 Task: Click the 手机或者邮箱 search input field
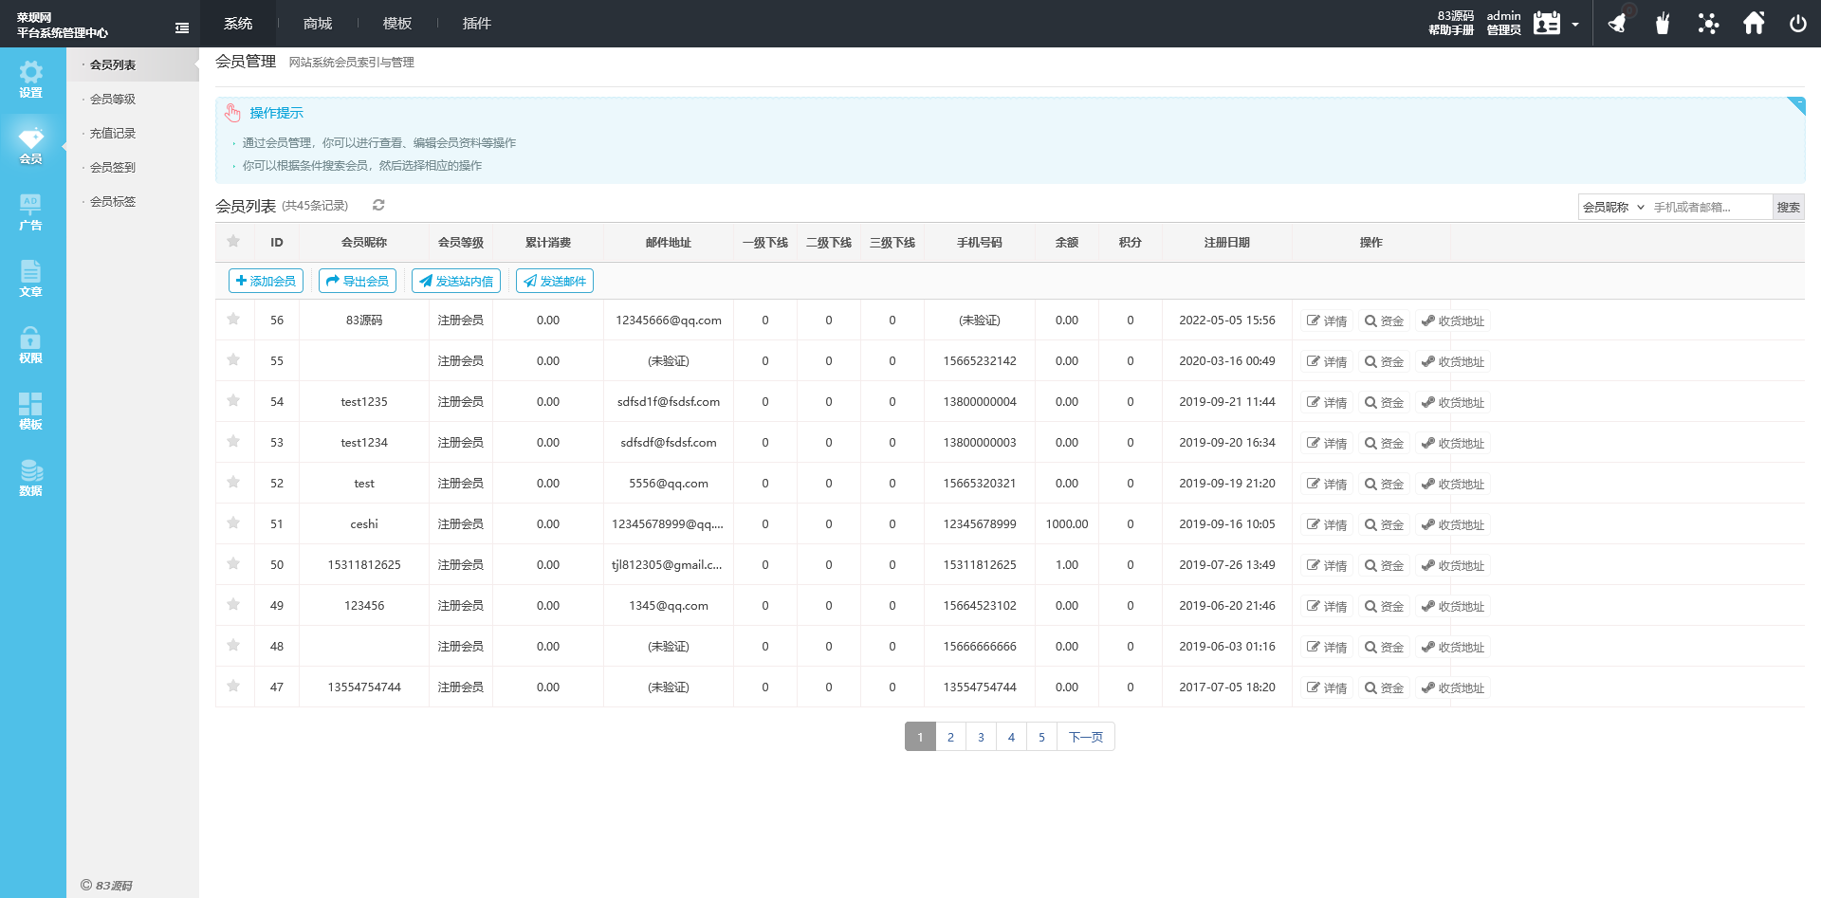click(1711, 207)
